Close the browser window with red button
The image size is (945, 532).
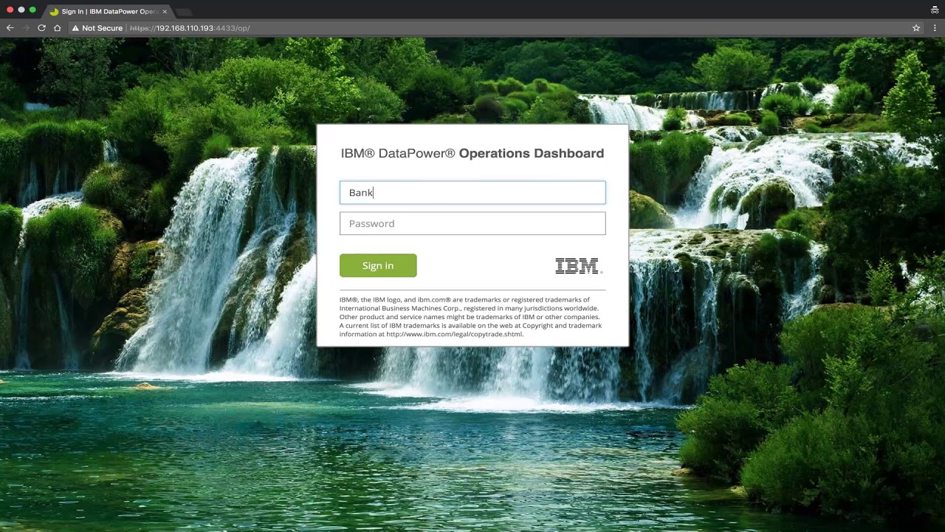(x=10, y=10)
